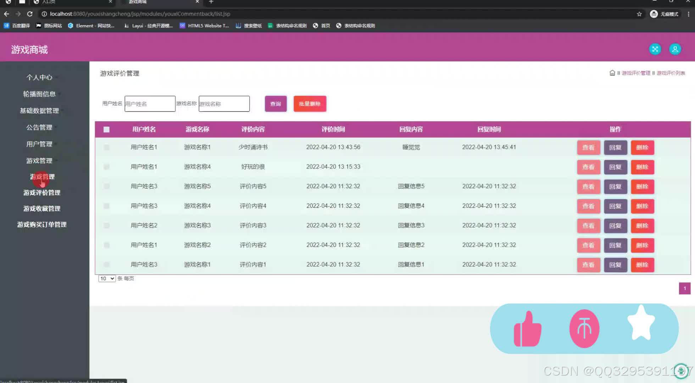Click the white star favorite icon
The image size is (695, 383).
(x=641, y=323)
